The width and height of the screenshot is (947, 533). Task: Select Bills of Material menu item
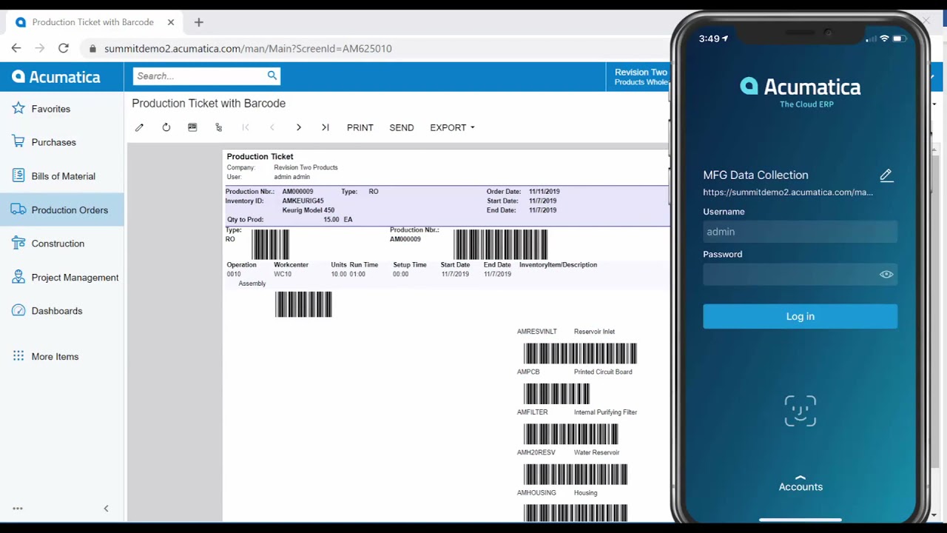pos(62,176)
